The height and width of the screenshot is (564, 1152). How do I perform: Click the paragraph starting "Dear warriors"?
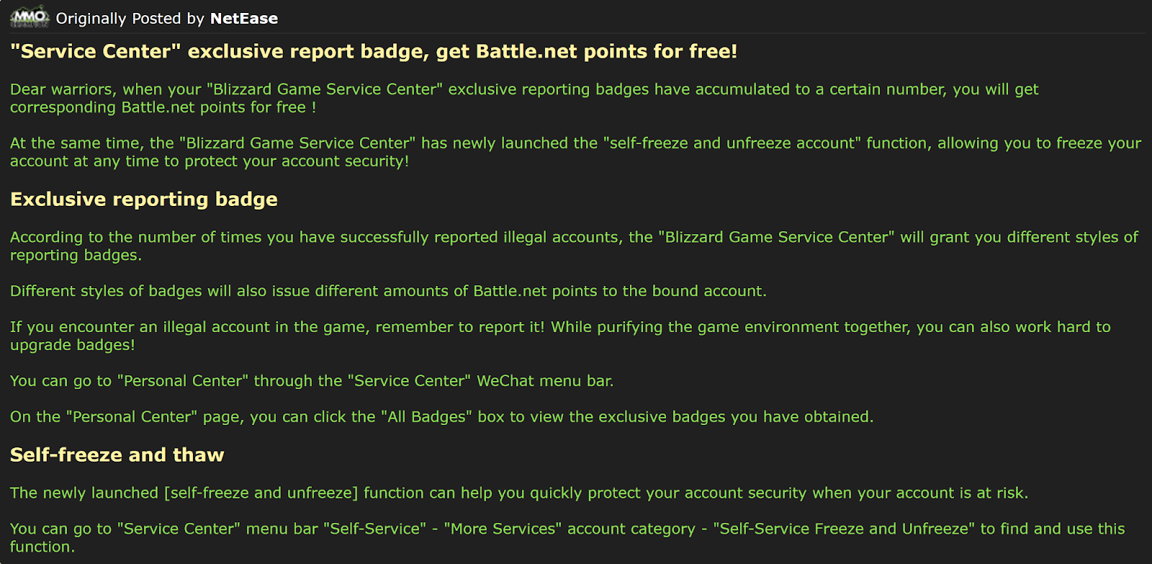(x=524, y=98)
